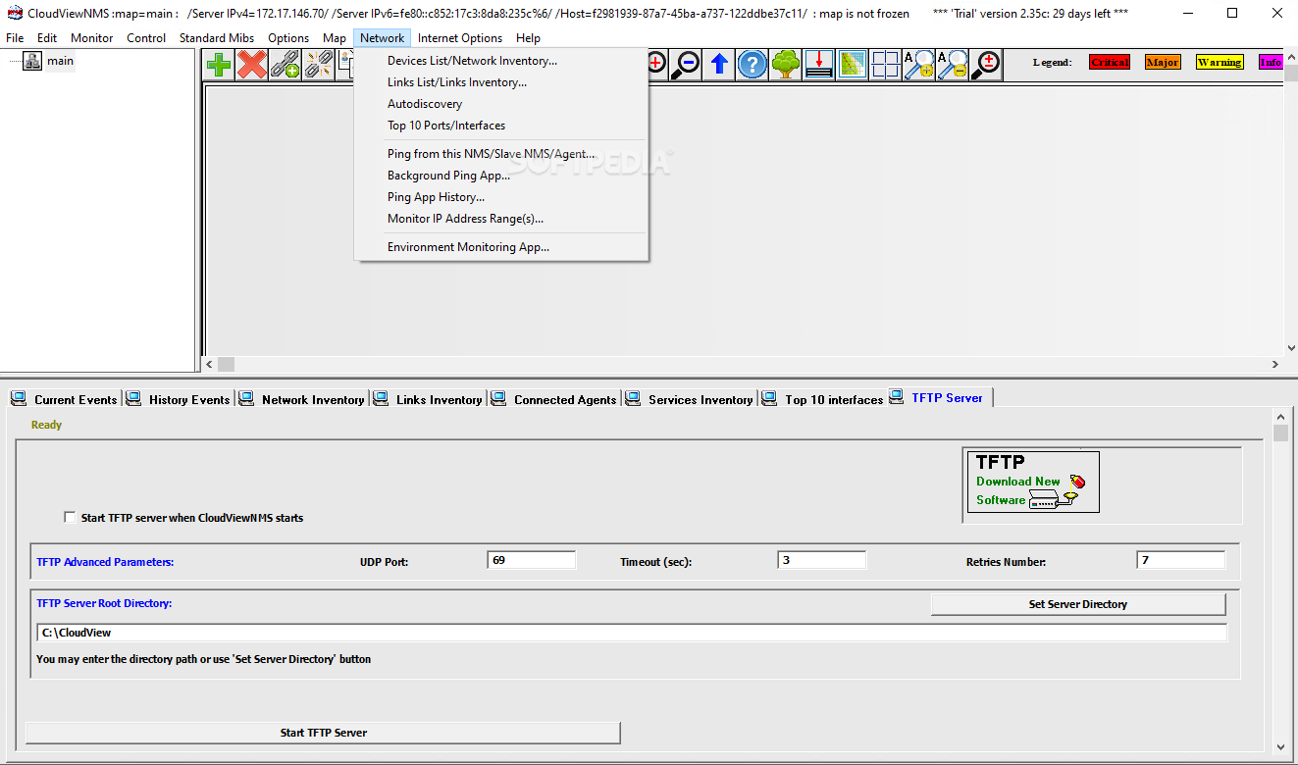
Task: Click the blue question mark help icon
Action: point(753,65)
